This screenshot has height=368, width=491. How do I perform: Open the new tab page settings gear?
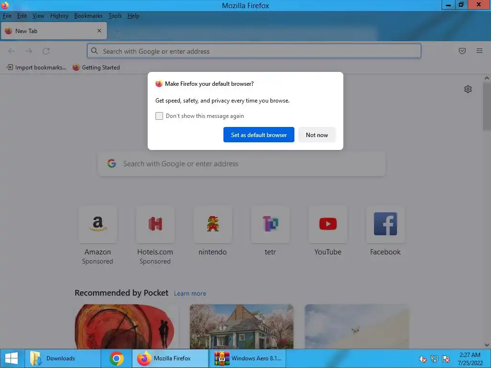tap(468, 89)
